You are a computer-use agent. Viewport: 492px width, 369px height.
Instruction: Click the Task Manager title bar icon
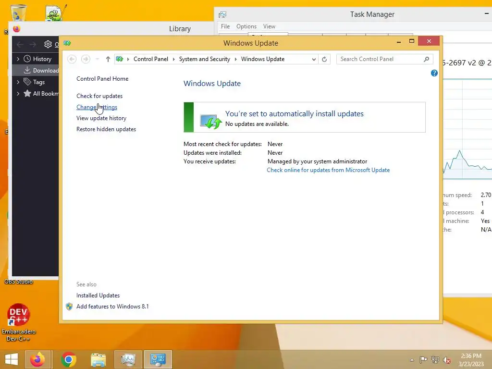pos(222,14)
